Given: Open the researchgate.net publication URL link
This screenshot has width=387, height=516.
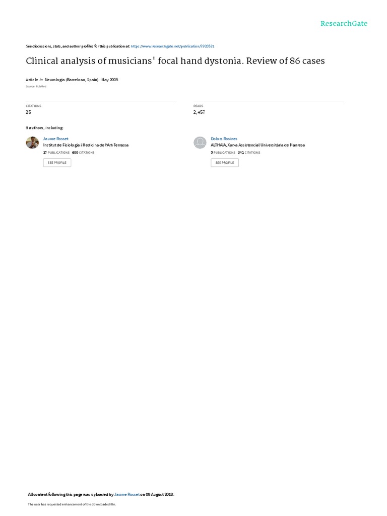Looking at the screenshot, I should pos(172,46).
